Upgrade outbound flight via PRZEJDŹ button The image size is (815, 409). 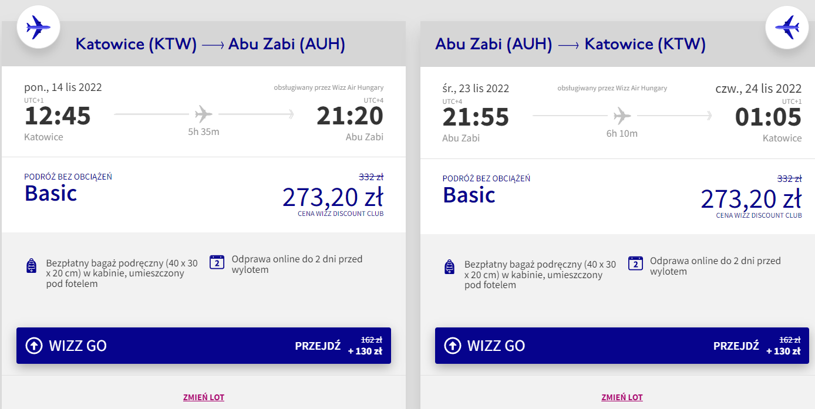318,346
